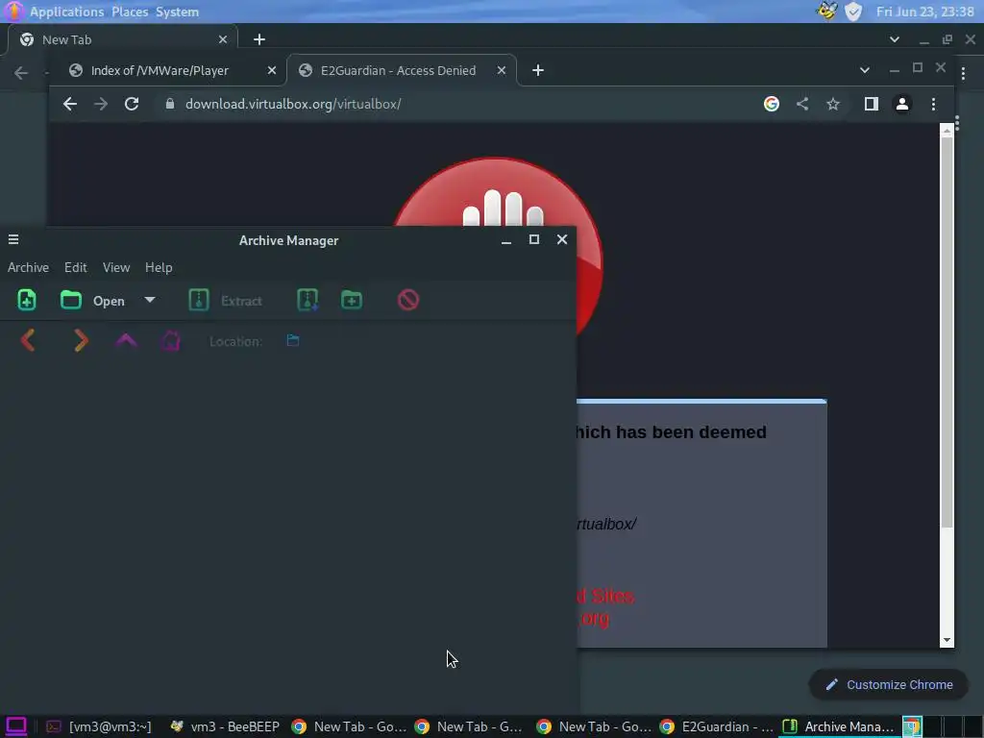Click the New Archive icon in Archive Manager
The height and width of the screenshot is (738, 984).
click(x=26, y=300)
